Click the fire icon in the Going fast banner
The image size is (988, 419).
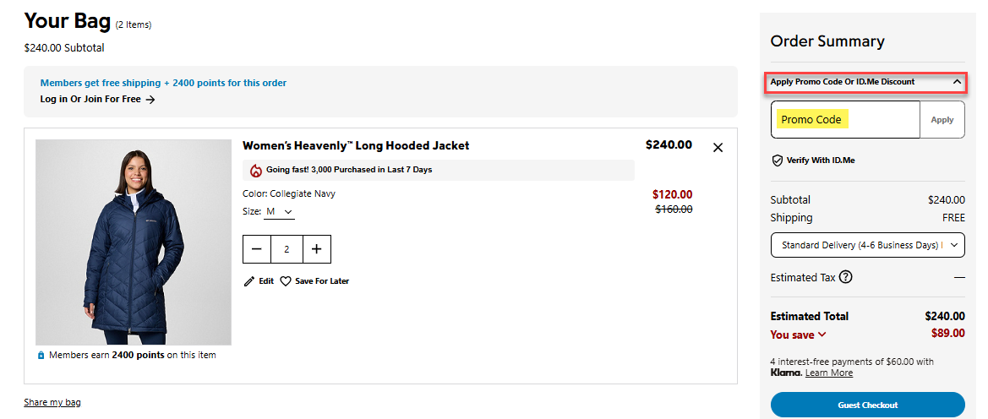click(256, 170)
